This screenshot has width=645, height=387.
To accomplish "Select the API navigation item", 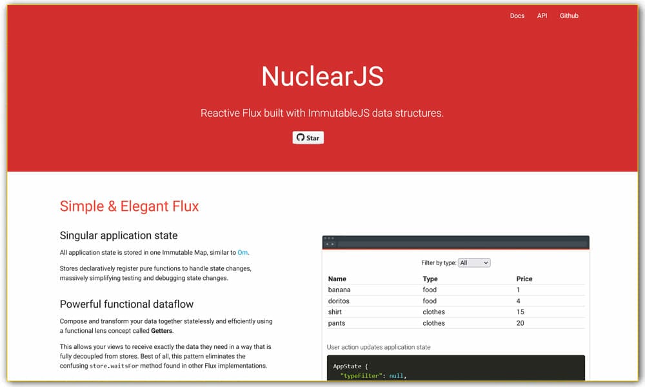I will 542,15.
